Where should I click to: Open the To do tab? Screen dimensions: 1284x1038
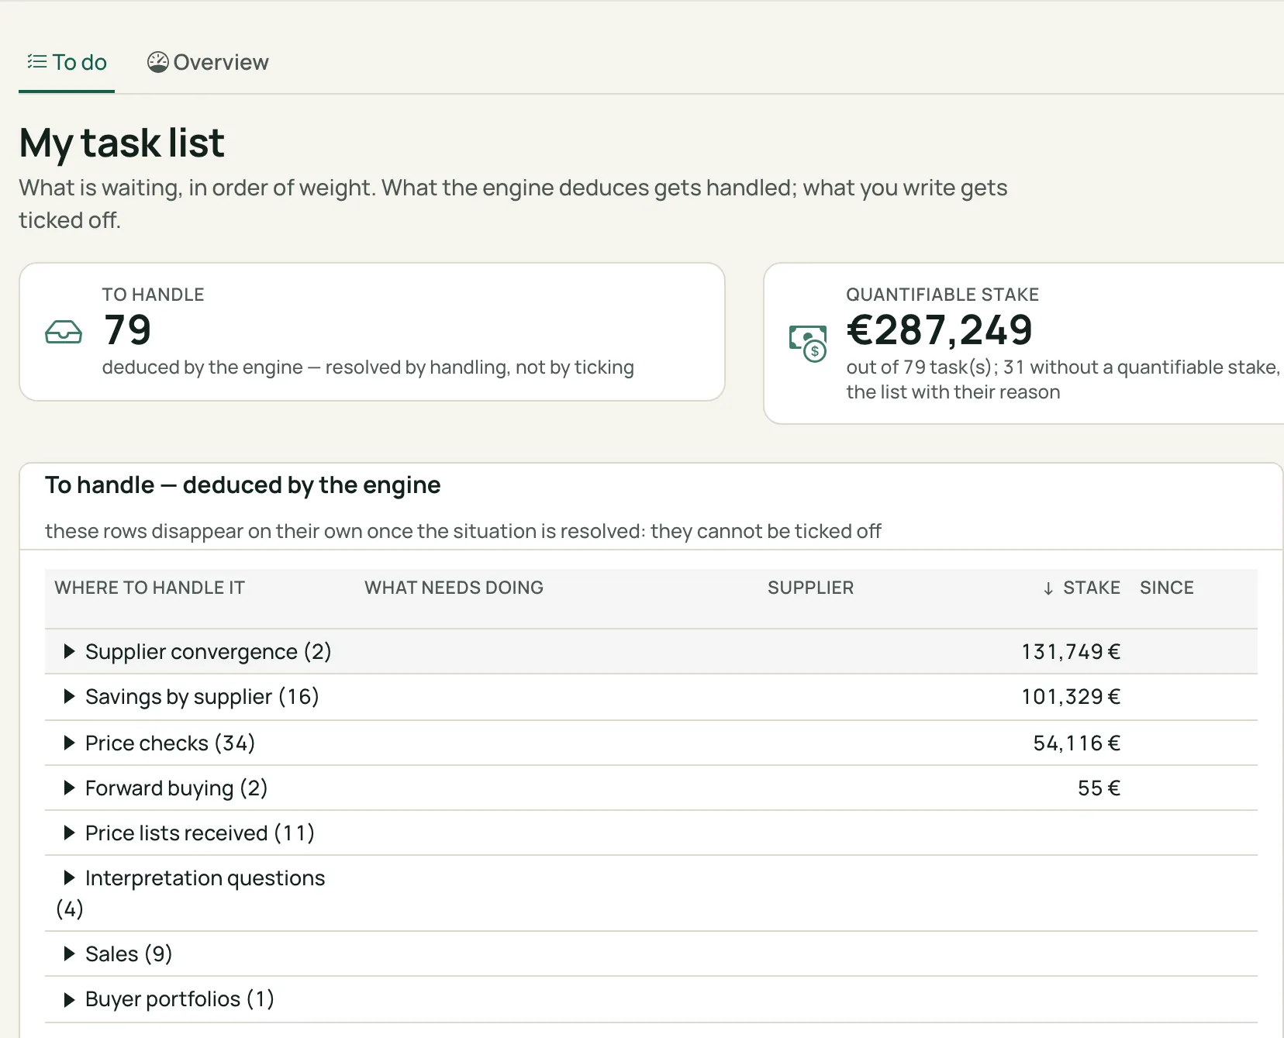tap(67, 62)
